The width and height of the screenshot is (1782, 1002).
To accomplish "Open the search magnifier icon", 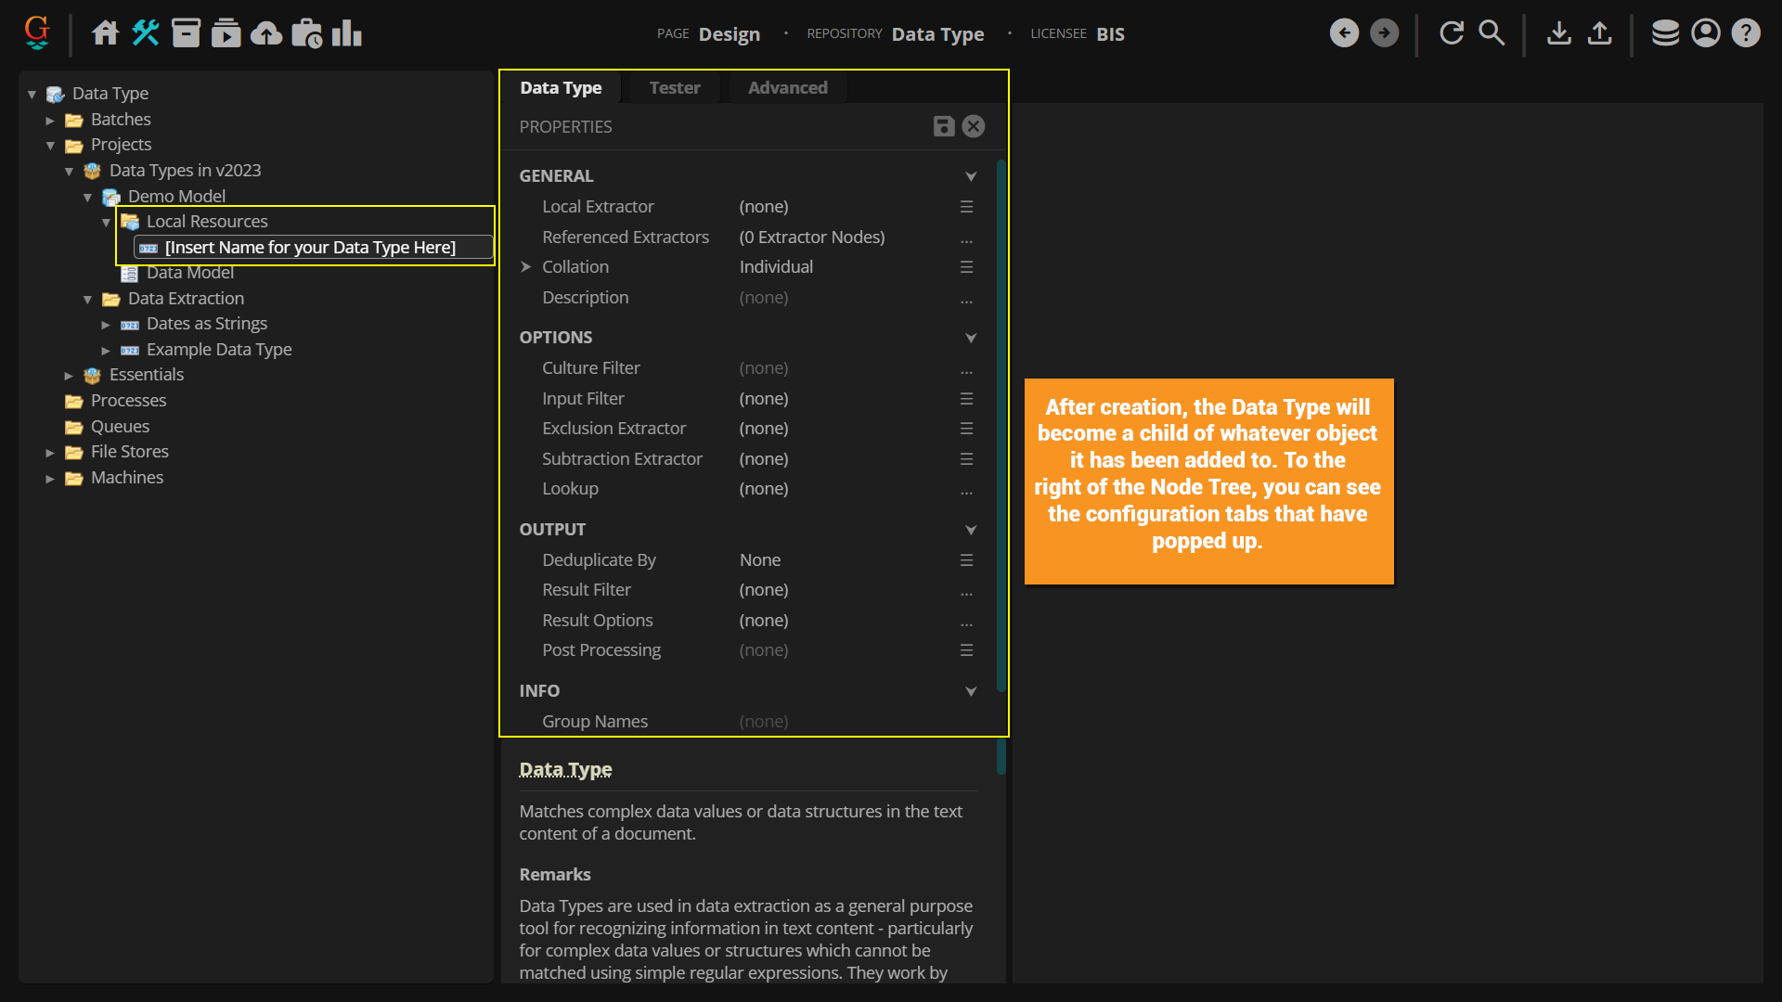I will (x=1491, y=33).
